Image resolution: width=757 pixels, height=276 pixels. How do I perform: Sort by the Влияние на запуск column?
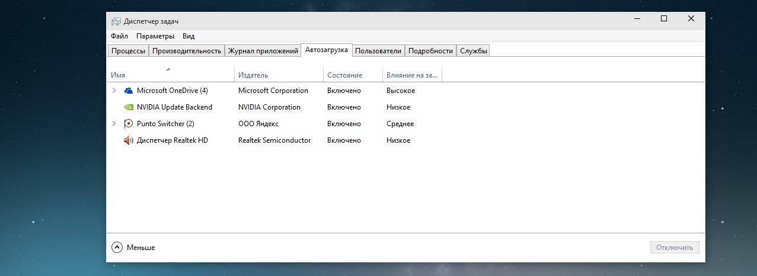point(412,75)
